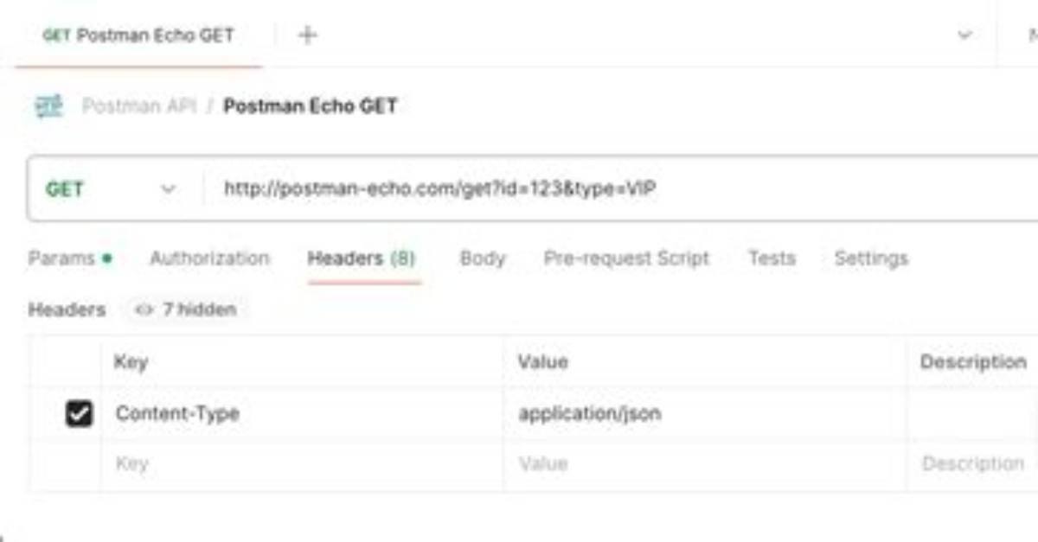Click the Content-Type key cell
This screenshot has width=1038, height=542.
[301, 413]
